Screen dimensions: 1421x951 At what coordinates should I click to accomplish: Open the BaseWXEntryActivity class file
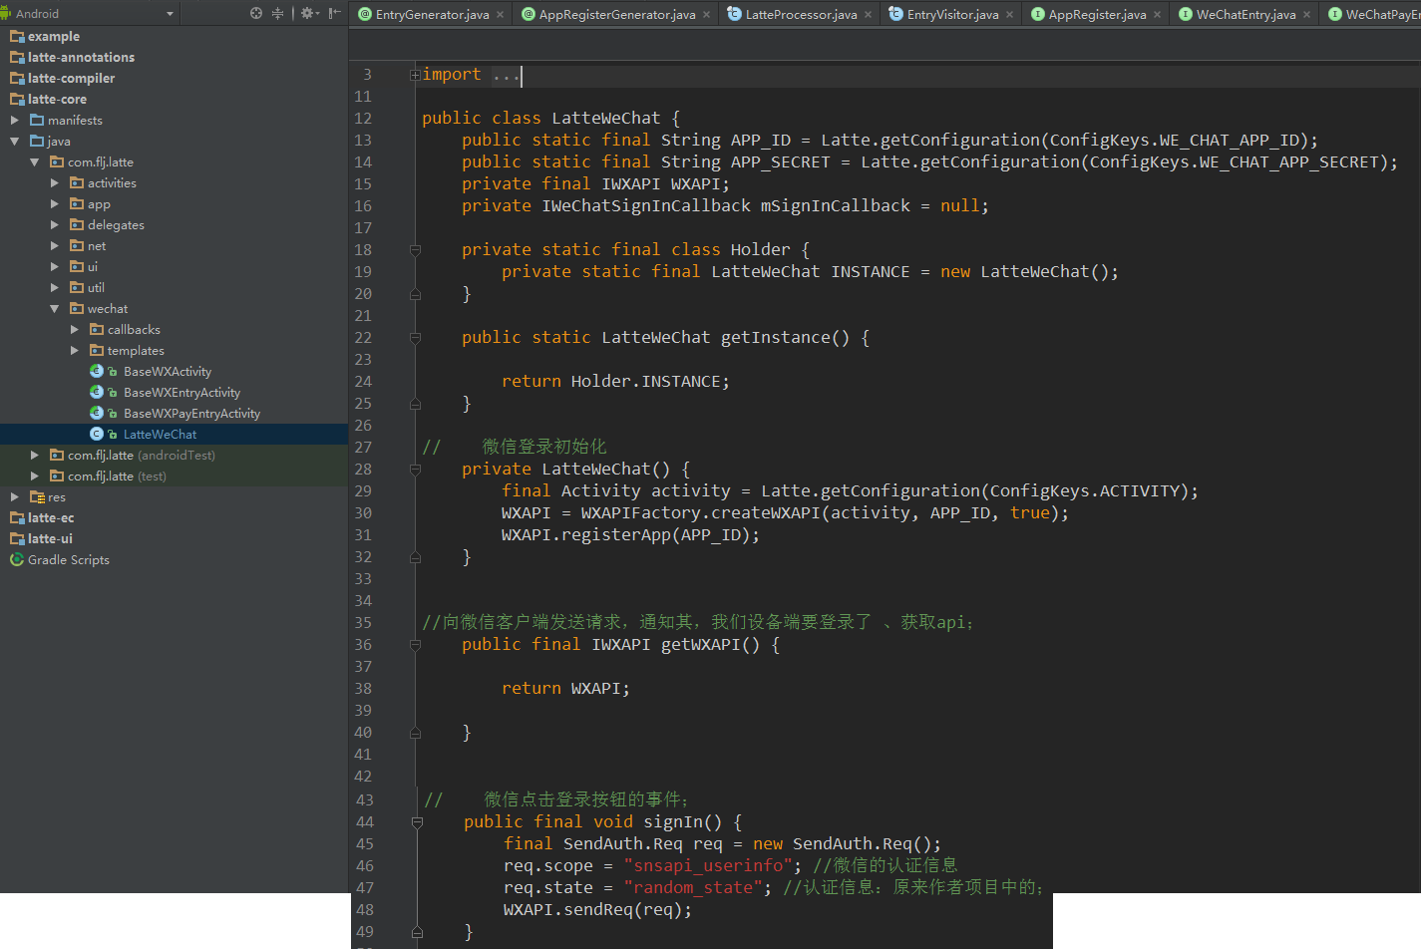pos(181,392)
